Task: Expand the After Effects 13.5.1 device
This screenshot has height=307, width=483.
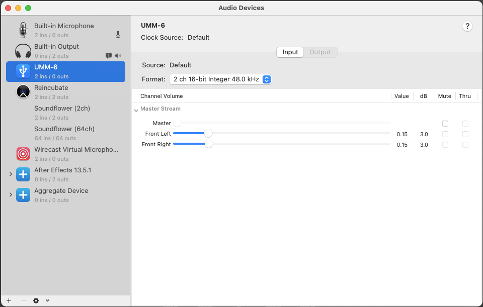Action: (x=11, y=174)
